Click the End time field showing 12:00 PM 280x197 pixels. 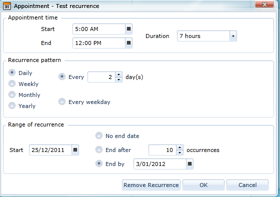[99, 43]
